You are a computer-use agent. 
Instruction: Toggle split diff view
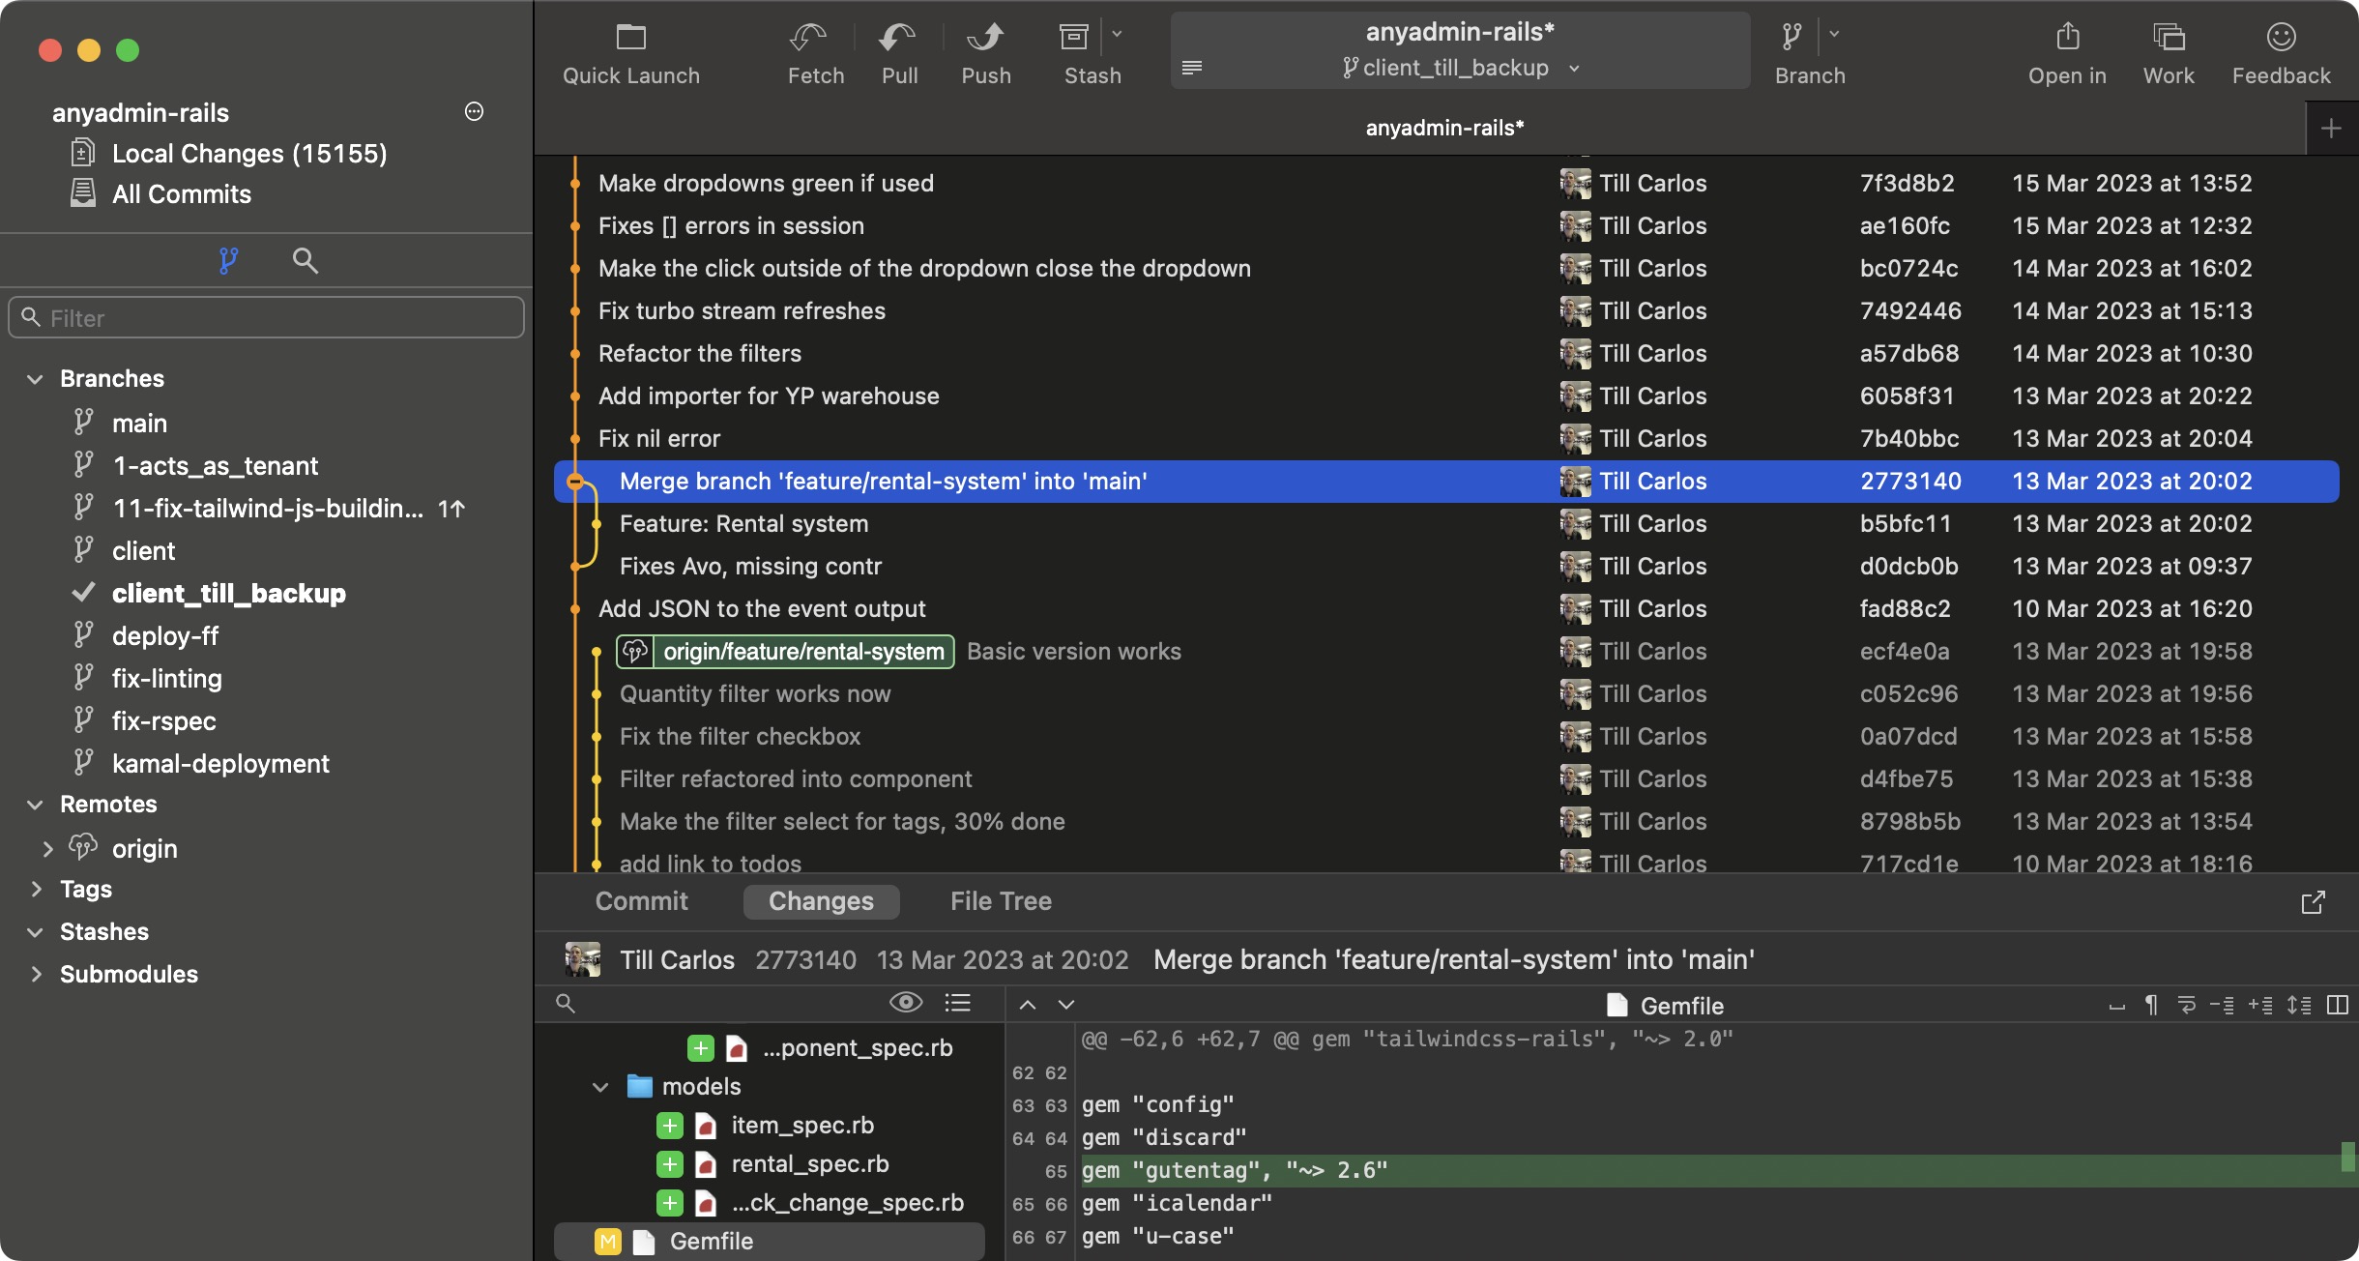[x=2338, y=1006]
